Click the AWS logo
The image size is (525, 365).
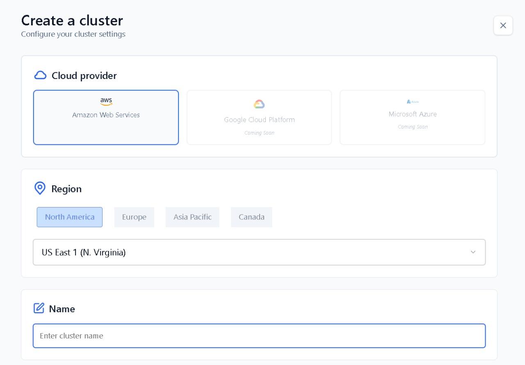point(106,101)
